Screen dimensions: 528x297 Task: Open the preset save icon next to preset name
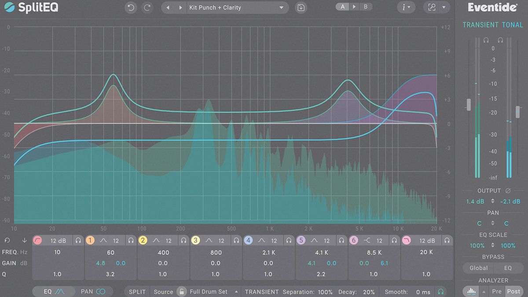(x=301, y=7)
